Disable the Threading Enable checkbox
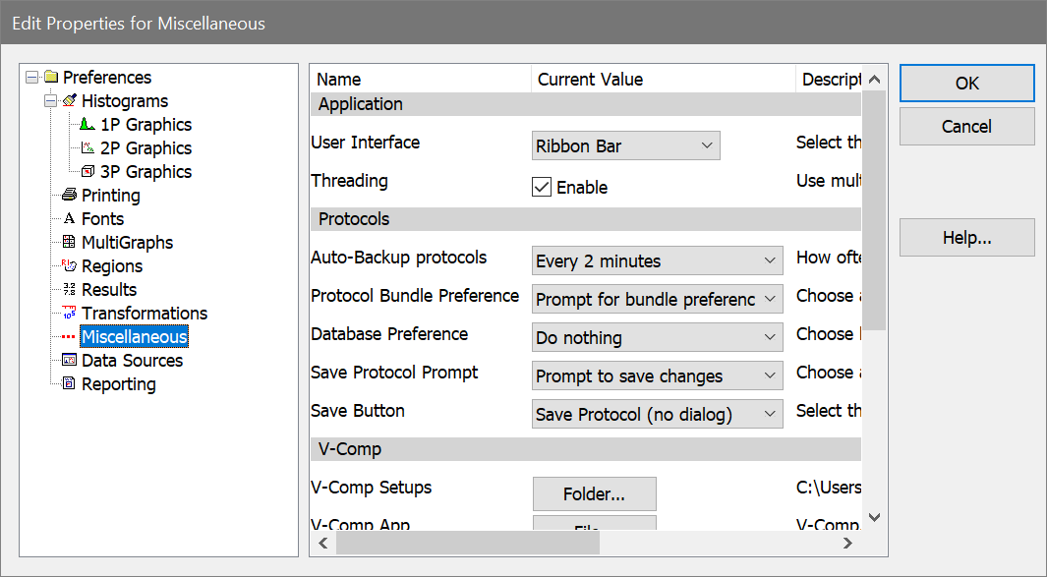Viewport: 1047px width, 577px height. pyautogui.click(x=542, y=187)
